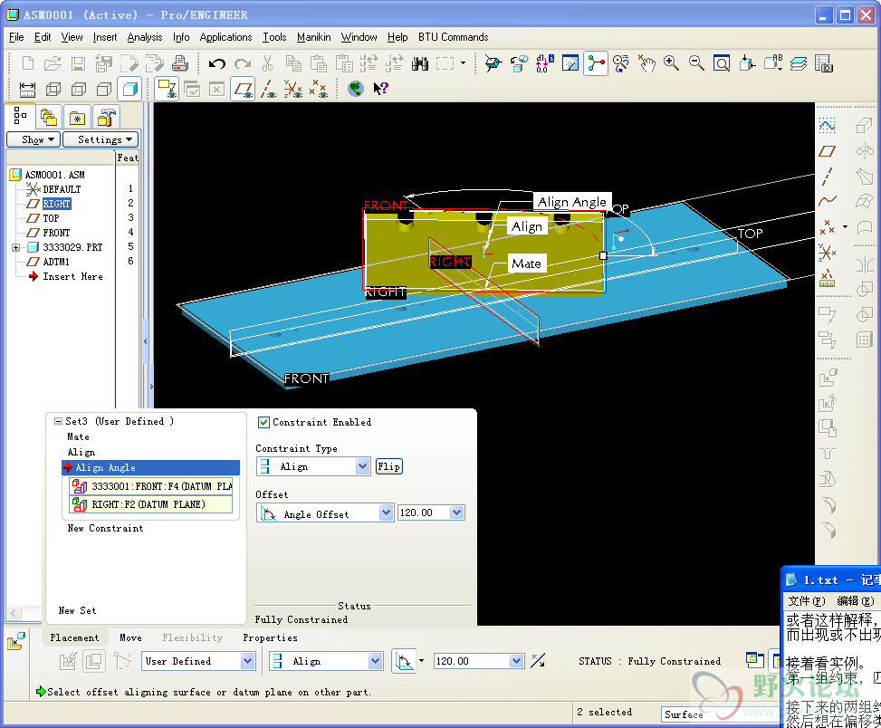Image resolution: width=881 pixels, height=728 pixels.
Task: Open the Constraint Type Align dropdown
Action: point(362,466)
